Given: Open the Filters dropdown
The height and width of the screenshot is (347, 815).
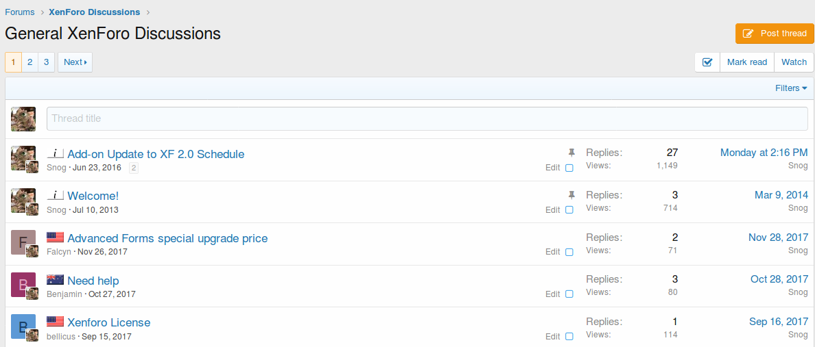Looking at the screenshot, I should point(790,88).
